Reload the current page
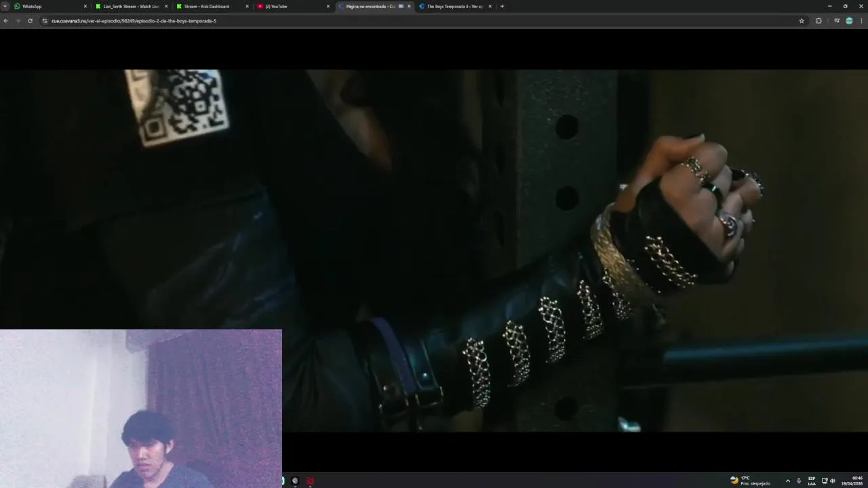868x488 pixels. 30,21
